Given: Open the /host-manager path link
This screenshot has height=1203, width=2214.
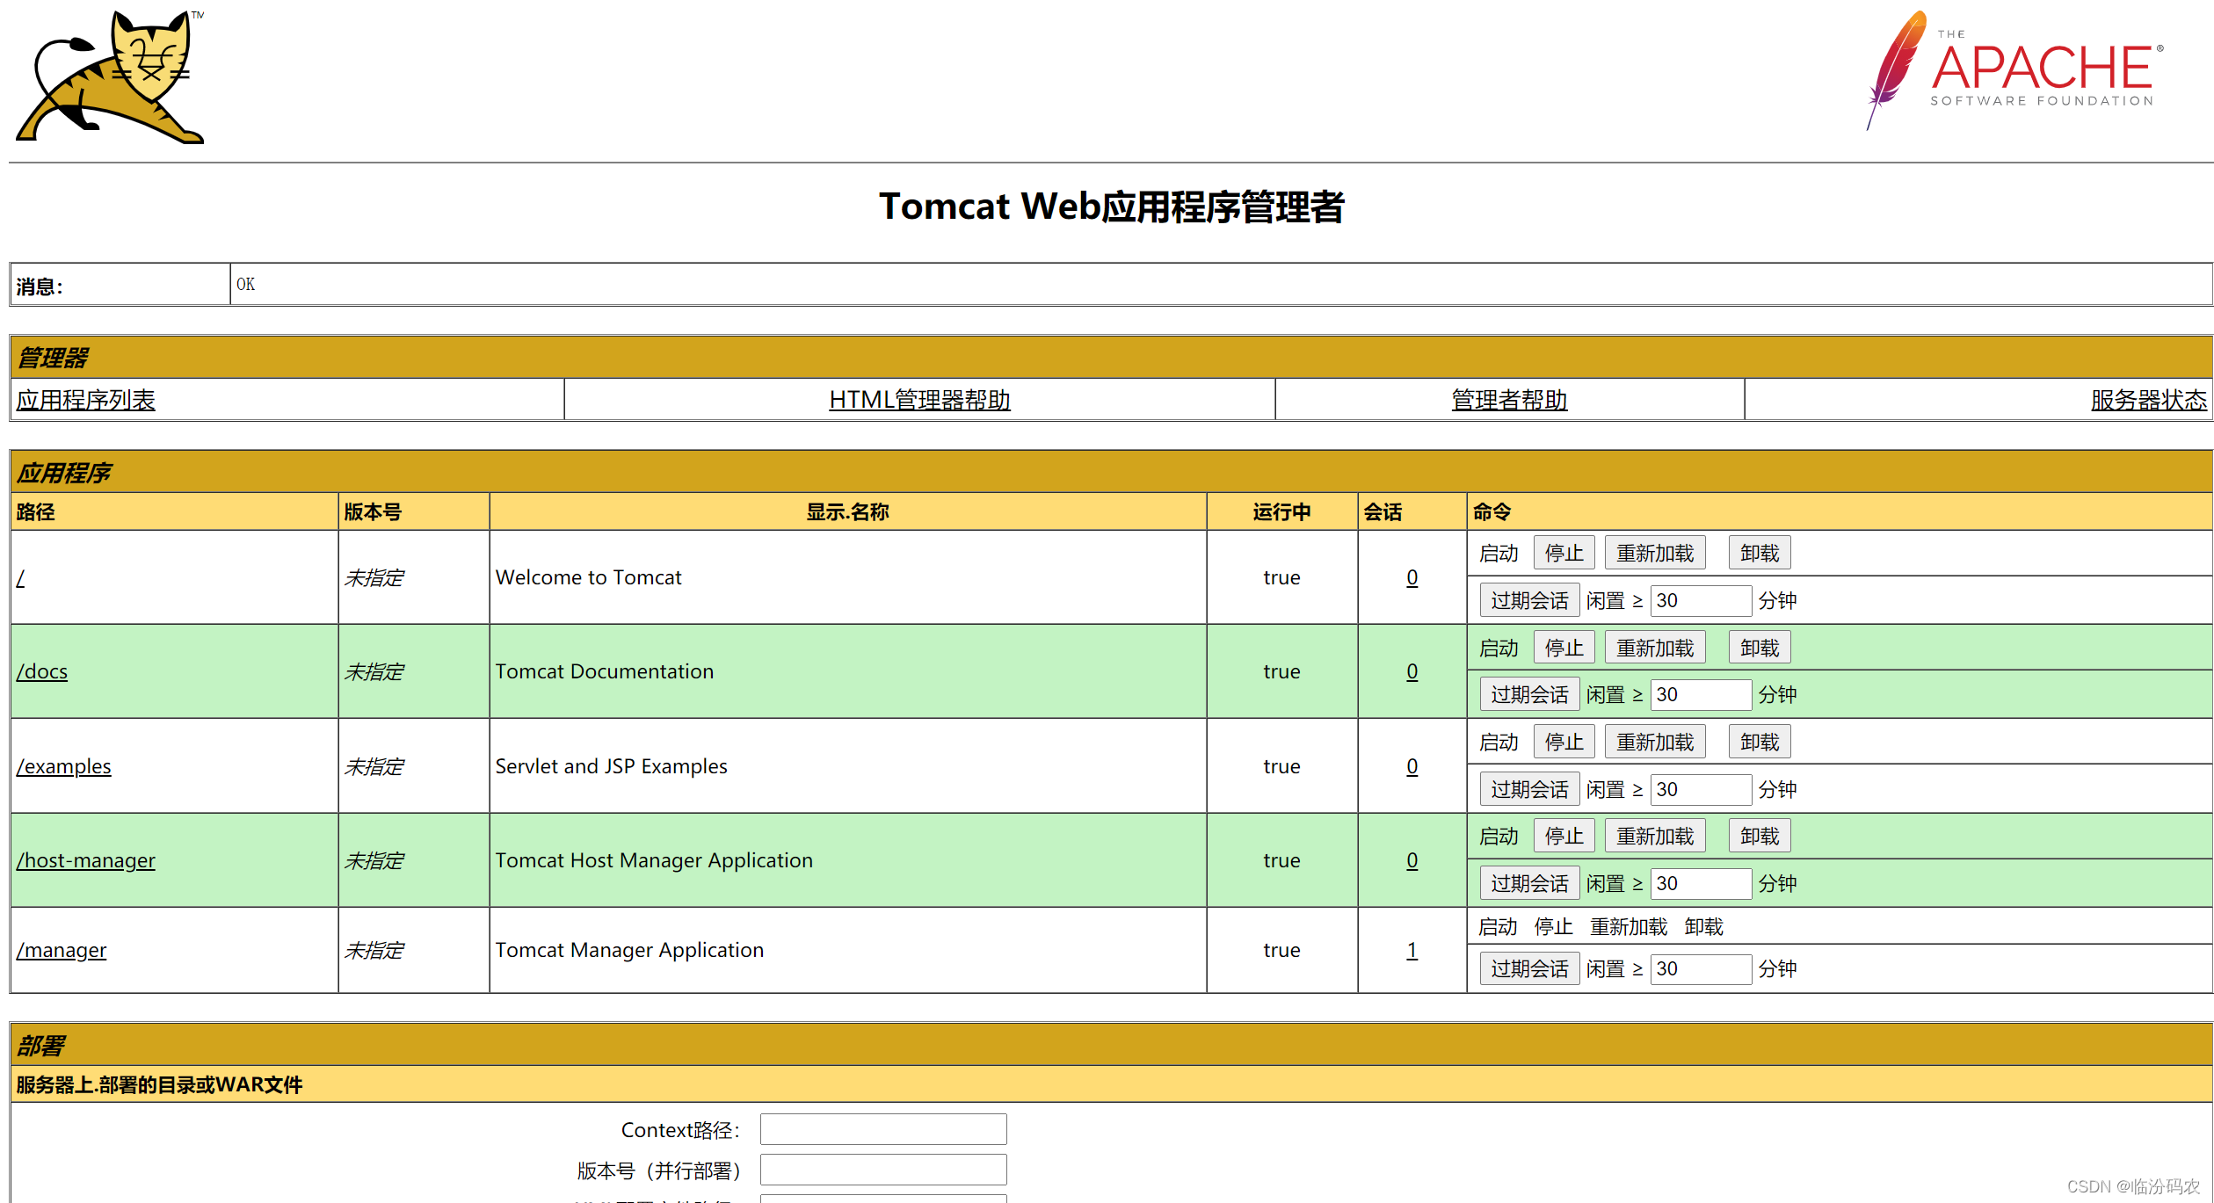Looking at the screenshot, I should [x=86, y=860].
